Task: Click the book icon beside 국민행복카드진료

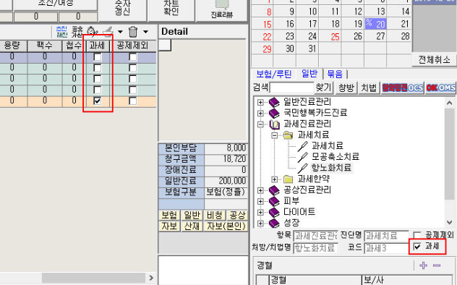Action: point(274,113)
